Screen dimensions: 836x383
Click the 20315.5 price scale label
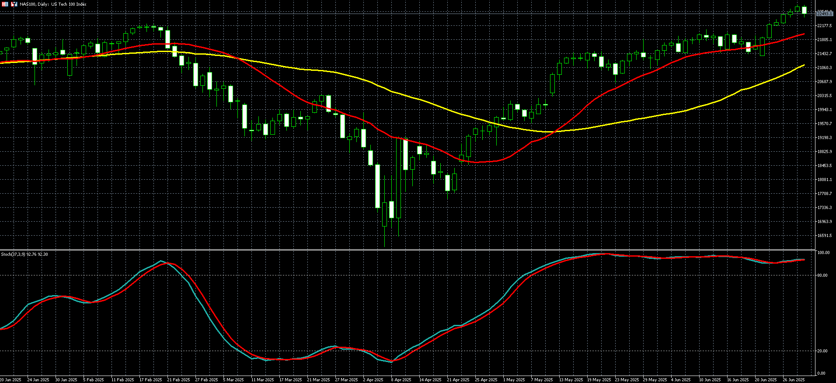pyautogui.click(x=824, y=96)
